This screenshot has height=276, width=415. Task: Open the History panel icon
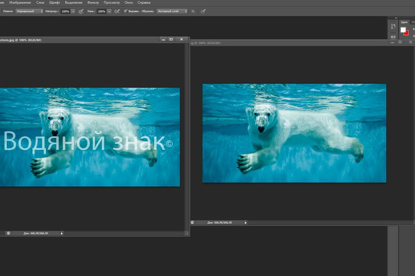pos(393,26)
